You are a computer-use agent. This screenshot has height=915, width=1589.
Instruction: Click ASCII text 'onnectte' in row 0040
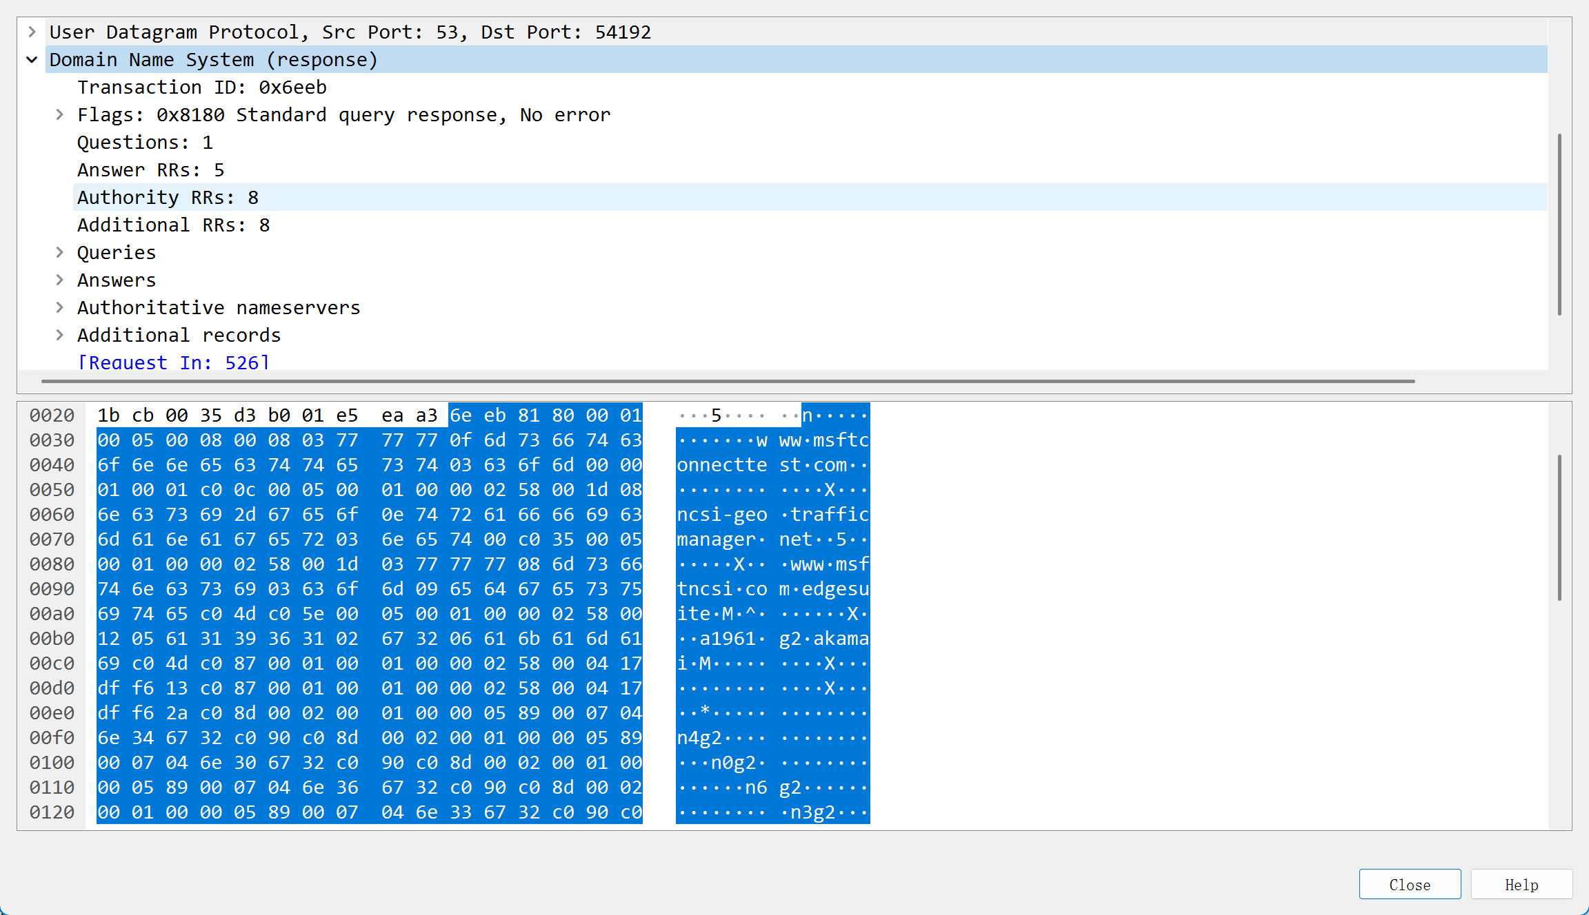[721, 464]
